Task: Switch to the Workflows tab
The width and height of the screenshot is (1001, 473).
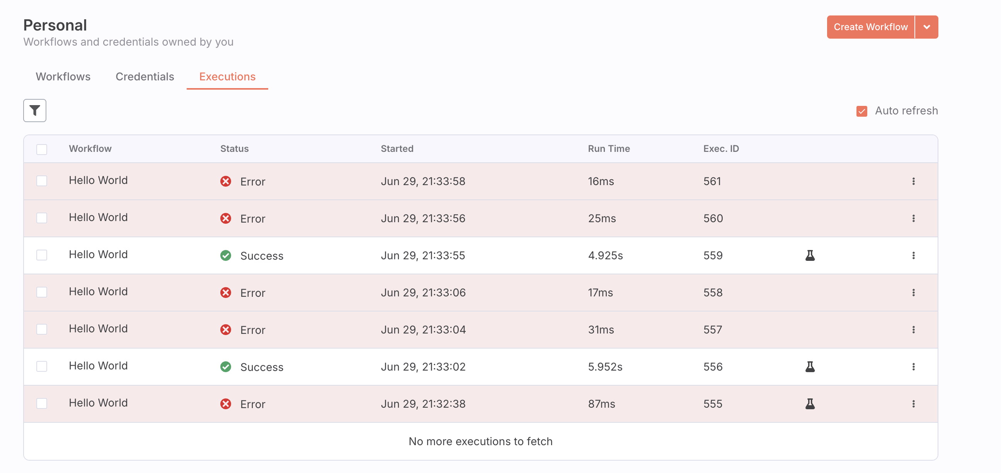Action: (x=63, y=77)
